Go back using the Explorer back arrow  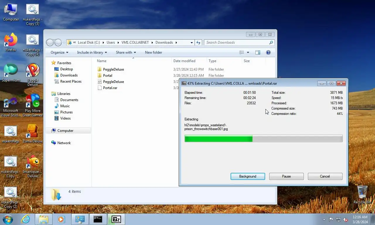pos(50,42)
